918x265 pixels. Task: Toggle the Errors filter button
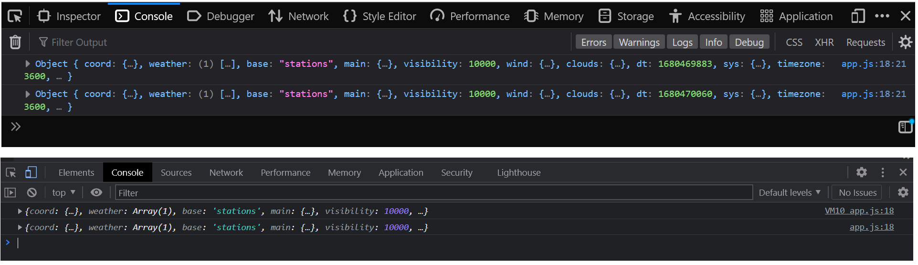[x=593, y=42]
